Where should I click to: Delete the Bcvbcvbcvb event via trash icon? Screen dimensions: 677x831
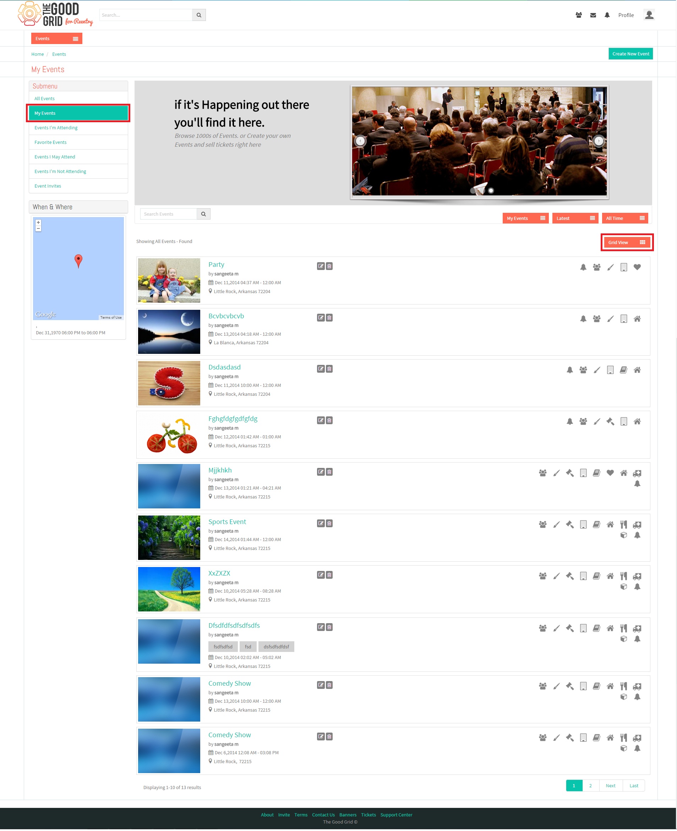click(x=329, y=318)
